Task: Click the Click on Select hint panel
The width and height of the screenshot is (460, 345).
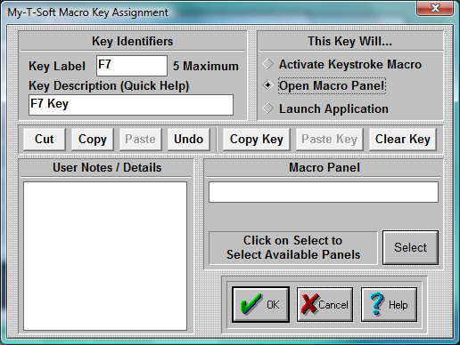Action: [x=293, y=248]
